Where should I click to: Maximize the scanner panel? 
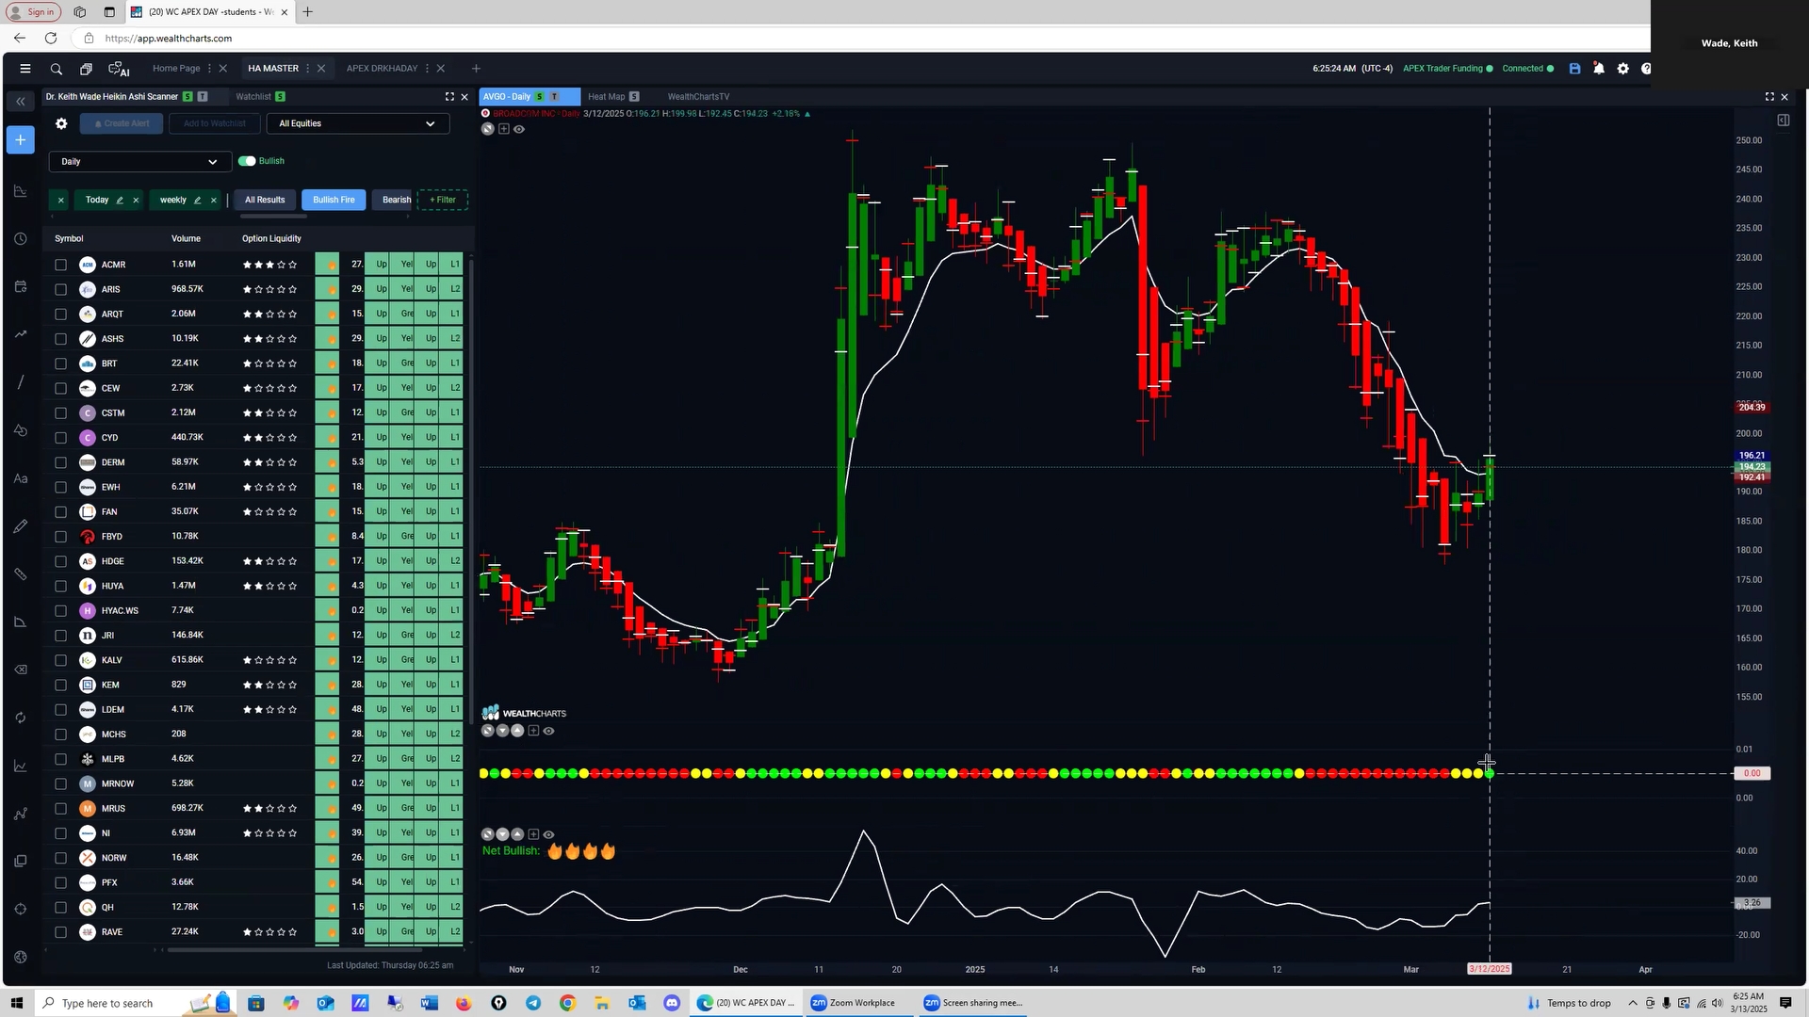pos(449,97)
